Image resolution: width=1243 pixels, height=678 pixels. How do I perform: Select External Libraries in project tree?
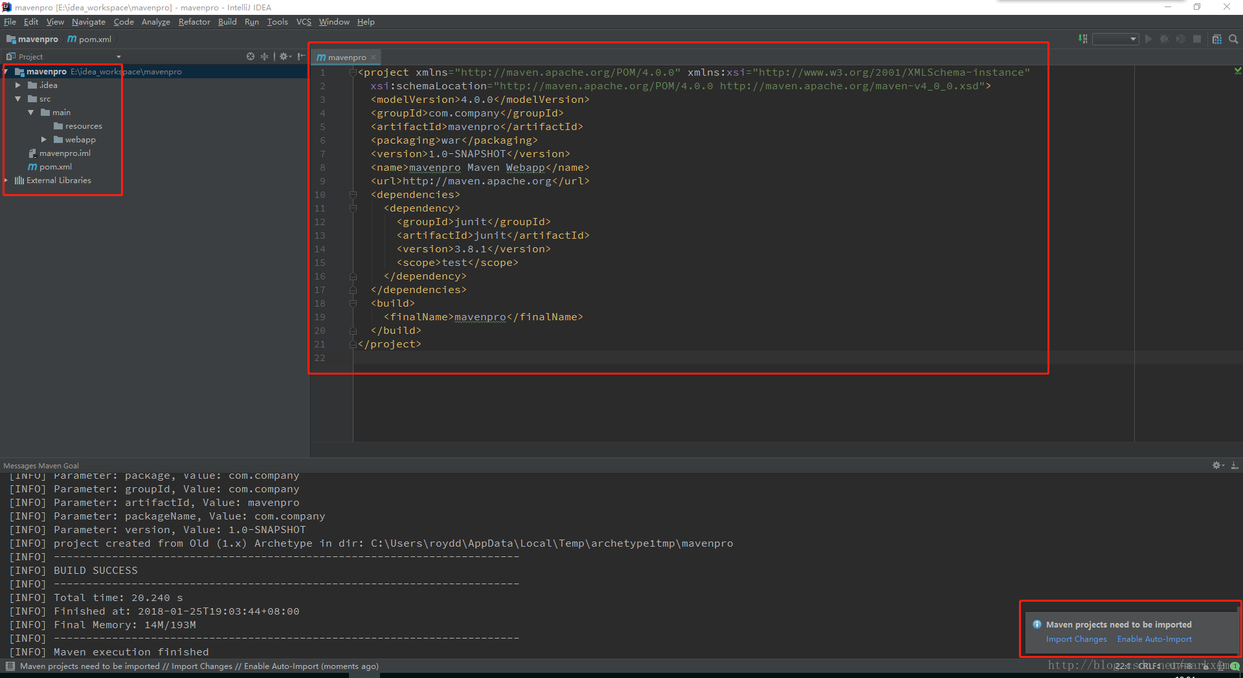(x=53, y=180)
